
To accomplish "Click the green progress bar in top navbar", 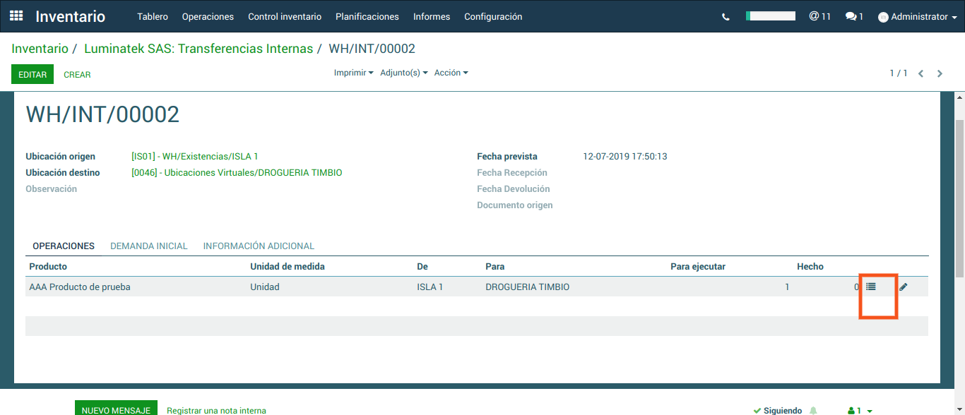I will click(x=771, y=16).
